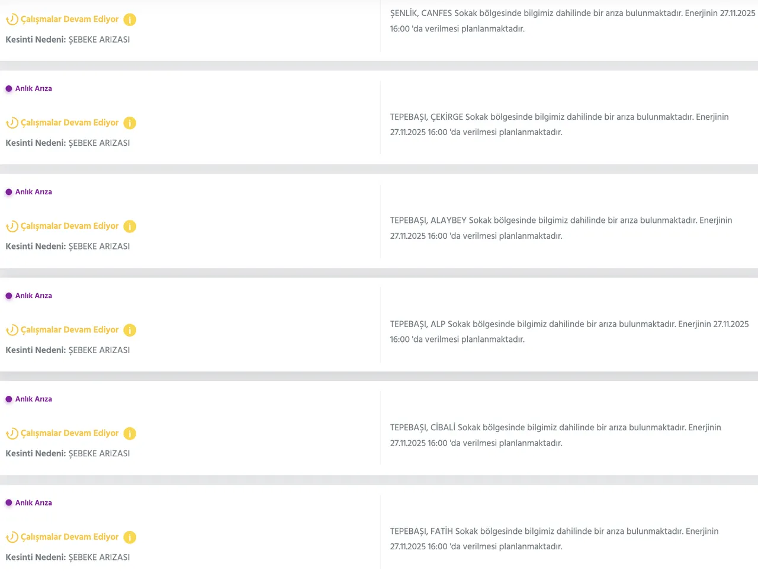Click 'Kesinti Nedeni' line in FATİH Sokak card
Image resolution: width=758 pixels, height=573 pixels.
tap(68, 558)
